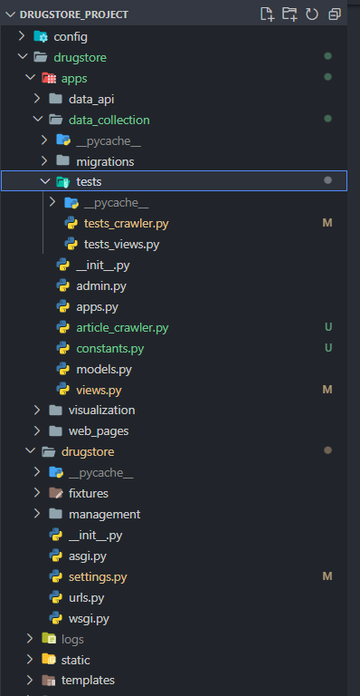This screenshot has width=360, height=696.
Task: Expand the data_api folder chevron
Action: 37,99
